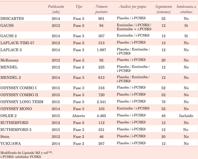Select the 'Abierto' type cell
198x159 pixels.
pos(79,116)
